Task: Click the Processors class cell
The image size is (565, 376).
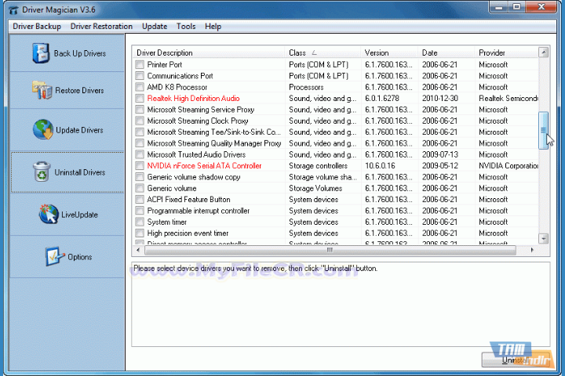Action: [x=306, y=87]
